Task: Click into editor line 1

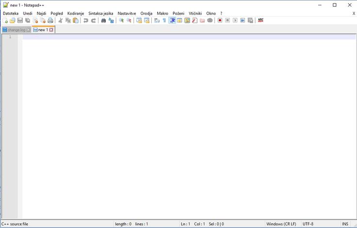Action: 189,37
